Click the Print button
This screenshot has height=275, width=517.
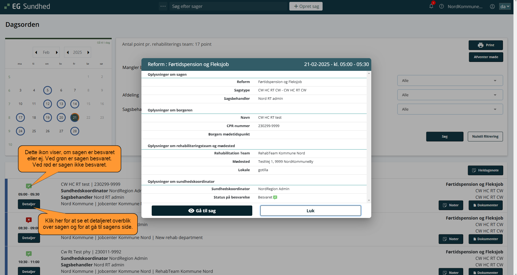click(x=486, y=45)
